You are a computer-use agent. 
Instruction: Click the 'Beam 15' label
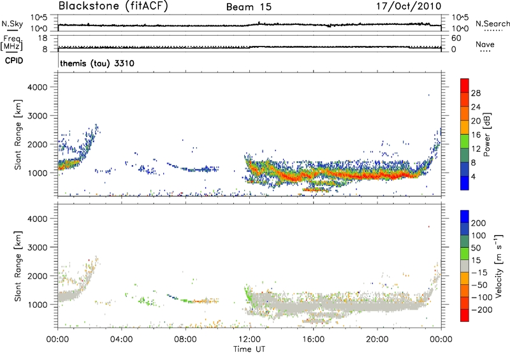tap(249, 7)
